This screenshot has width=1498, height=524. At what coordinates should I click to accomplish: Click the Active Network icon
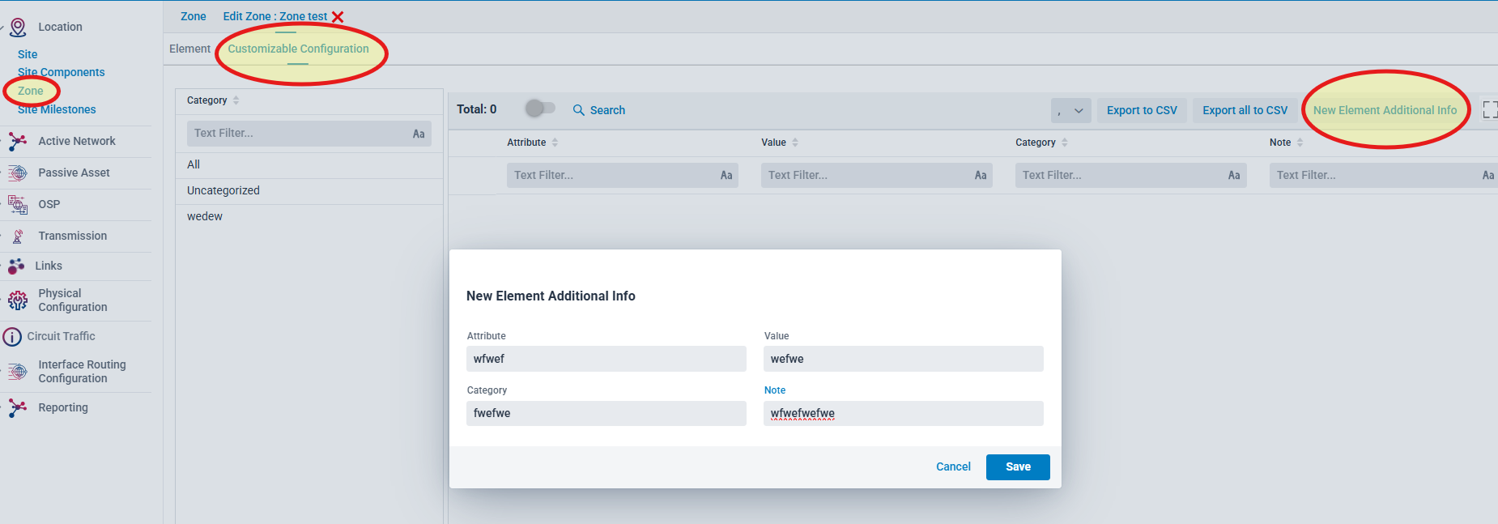click(18, 142)
